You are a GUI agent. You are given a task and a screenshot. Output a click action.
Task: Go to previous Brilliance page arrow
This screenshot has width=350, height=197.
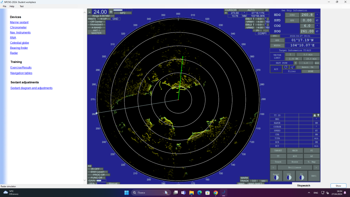273,168
